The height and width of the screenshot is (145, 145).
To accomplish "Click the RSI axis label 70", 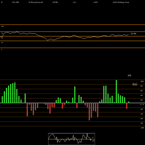I will point(2,33).
